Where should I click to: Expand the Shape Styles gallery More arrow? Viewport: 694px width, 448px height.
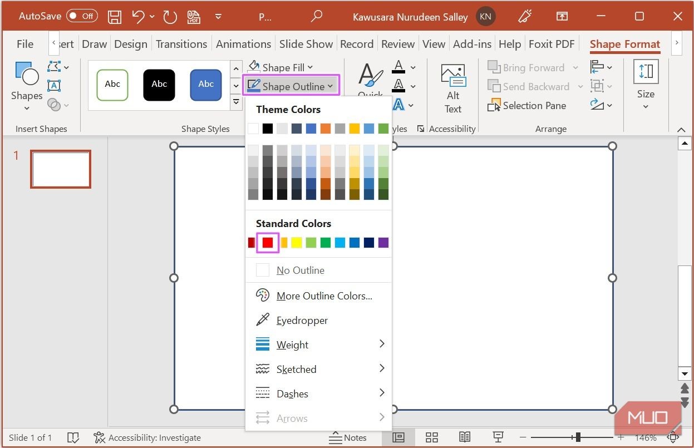pos(237,103)
